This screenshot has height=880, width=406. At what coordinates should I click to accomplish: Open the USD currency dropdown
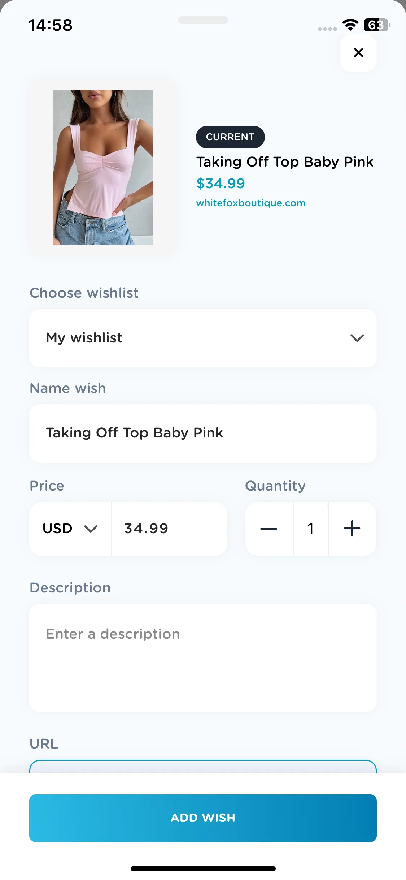point(70,529)
